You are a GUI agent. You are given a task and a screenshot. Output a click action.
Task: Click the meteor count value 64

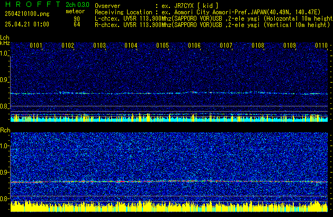click(77, 24)
